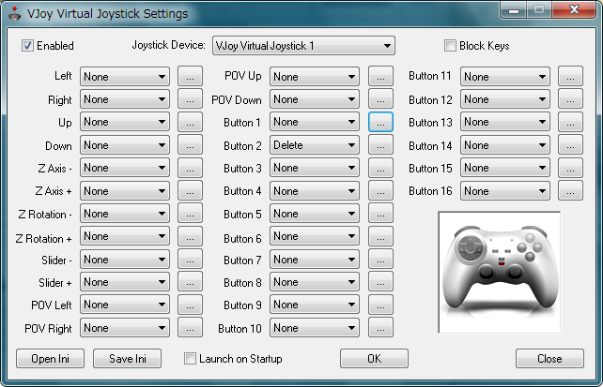Minimize the VJoy settings window
603x387 pixels.
point(513,9)
